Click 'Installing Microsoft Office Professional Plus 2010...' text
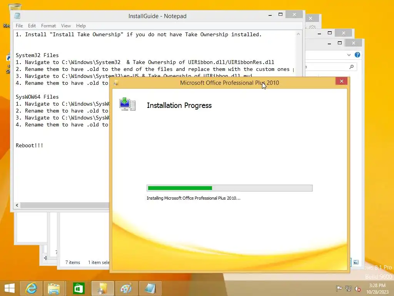Viewport: 394px width, 296px height. point(194,198)
